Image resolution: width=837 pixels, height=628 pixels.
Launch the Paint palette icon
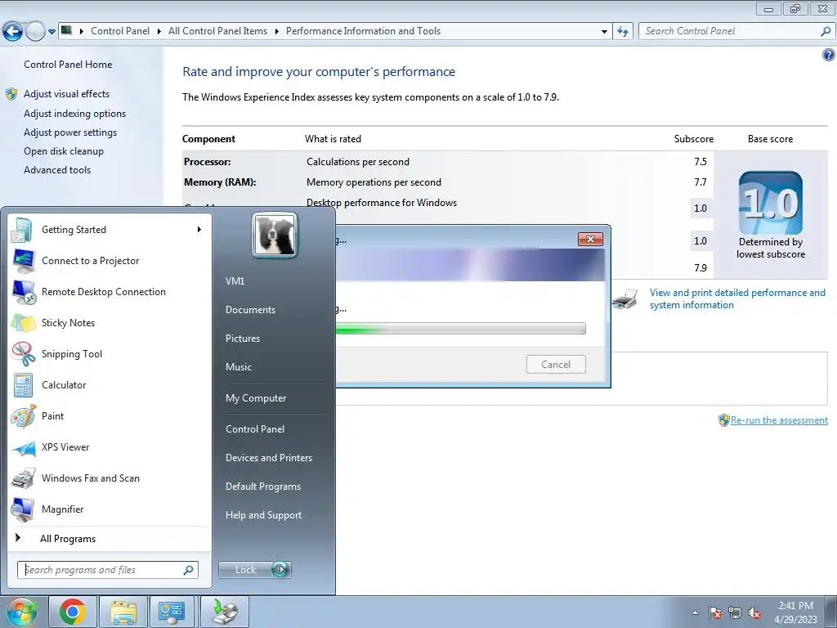(x=23, y=416)
